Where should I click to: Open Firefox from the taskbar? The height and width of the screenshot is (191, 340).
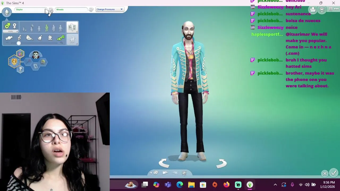226,185
